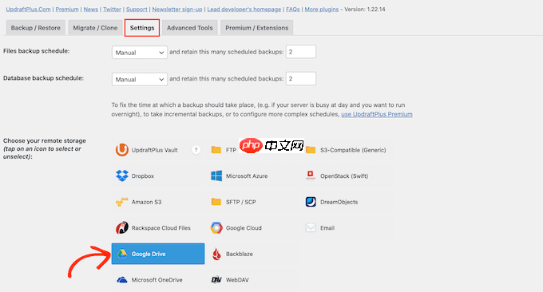Open the FAQs link
This screenshot has width=543, height=292.
click(293, 10)
